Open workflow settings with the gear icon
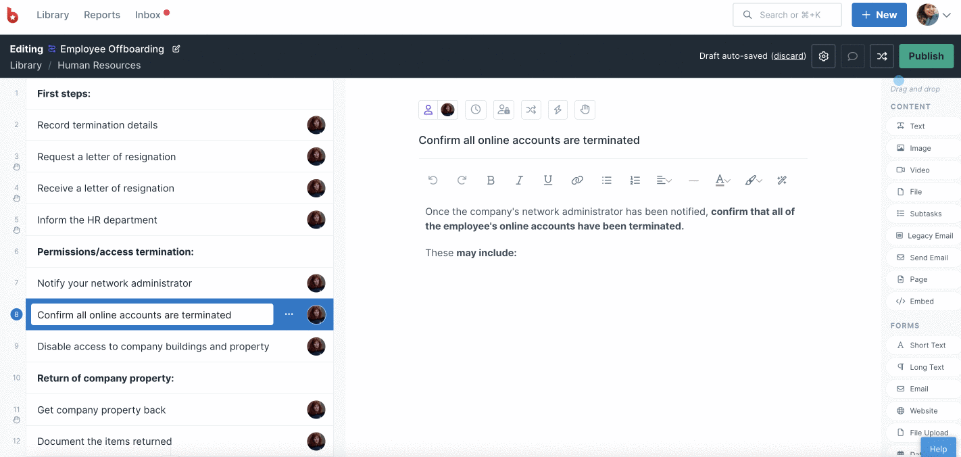This screenshot has height=457, width=961. [x=823, y=55]
